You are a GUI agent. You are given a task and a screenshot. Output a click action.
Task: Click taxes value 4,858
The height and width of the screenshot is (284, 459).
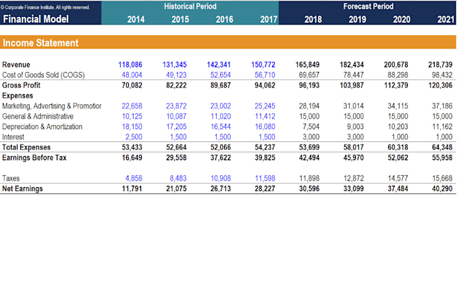(x=134, y=178)
